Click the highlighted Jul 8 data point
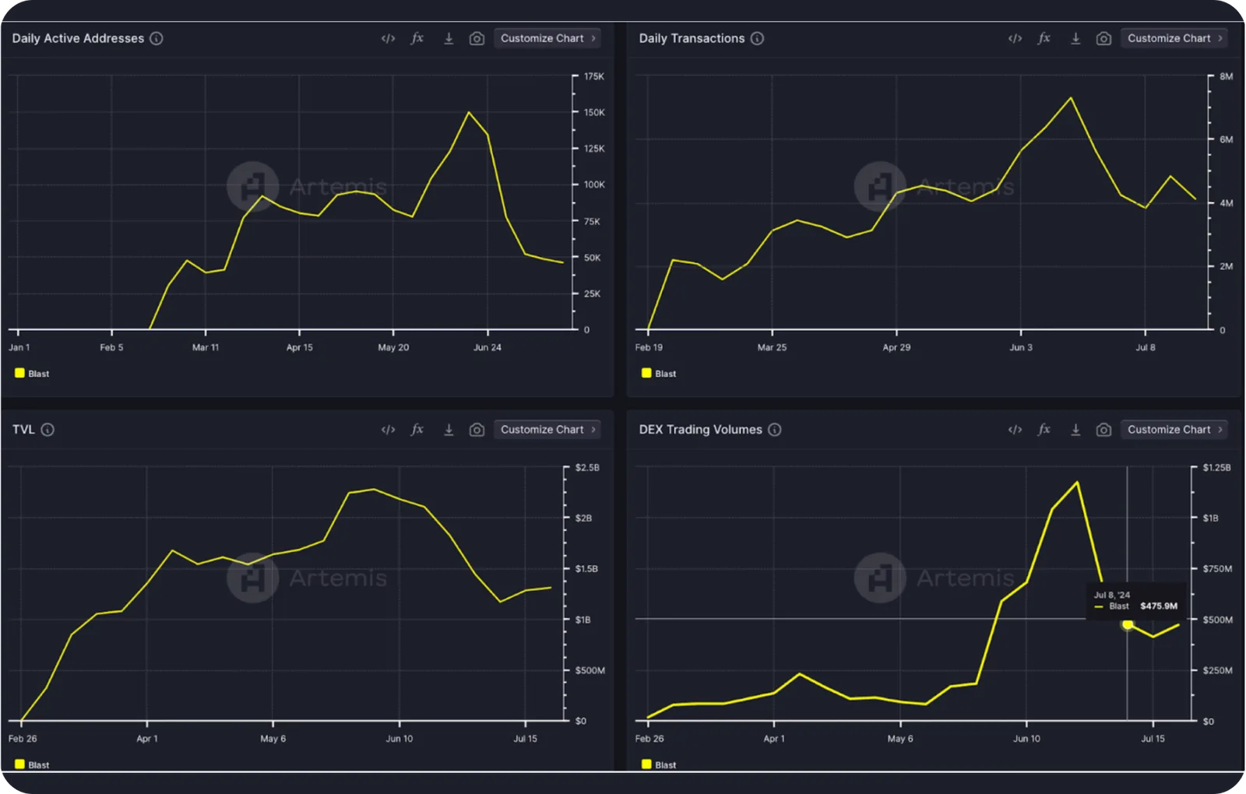 (x=1128, y=624)
